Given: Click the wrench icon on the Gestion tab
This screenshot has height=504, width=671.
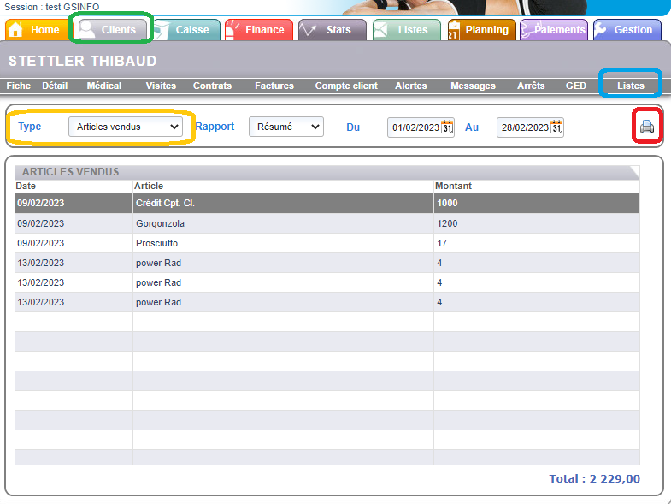Looking at the screenshot, I should tap(601, 30).
